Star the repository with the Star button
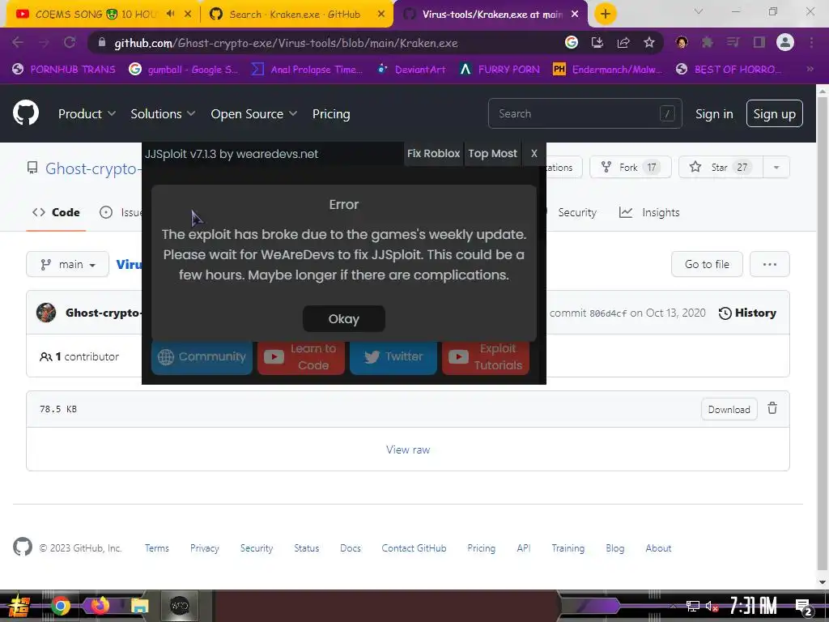The width and height of the screenshot is (829, 622). [721, 167]
